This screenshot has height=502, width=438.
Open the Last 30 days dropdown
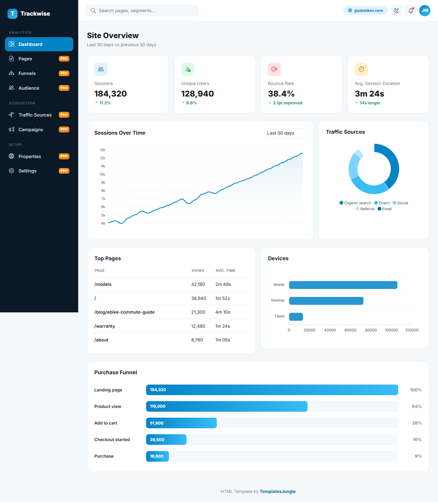pos(285,133)
